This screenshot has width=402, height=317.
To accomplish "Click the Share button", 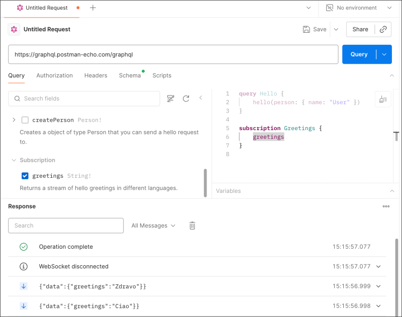I will coord(360,29).
